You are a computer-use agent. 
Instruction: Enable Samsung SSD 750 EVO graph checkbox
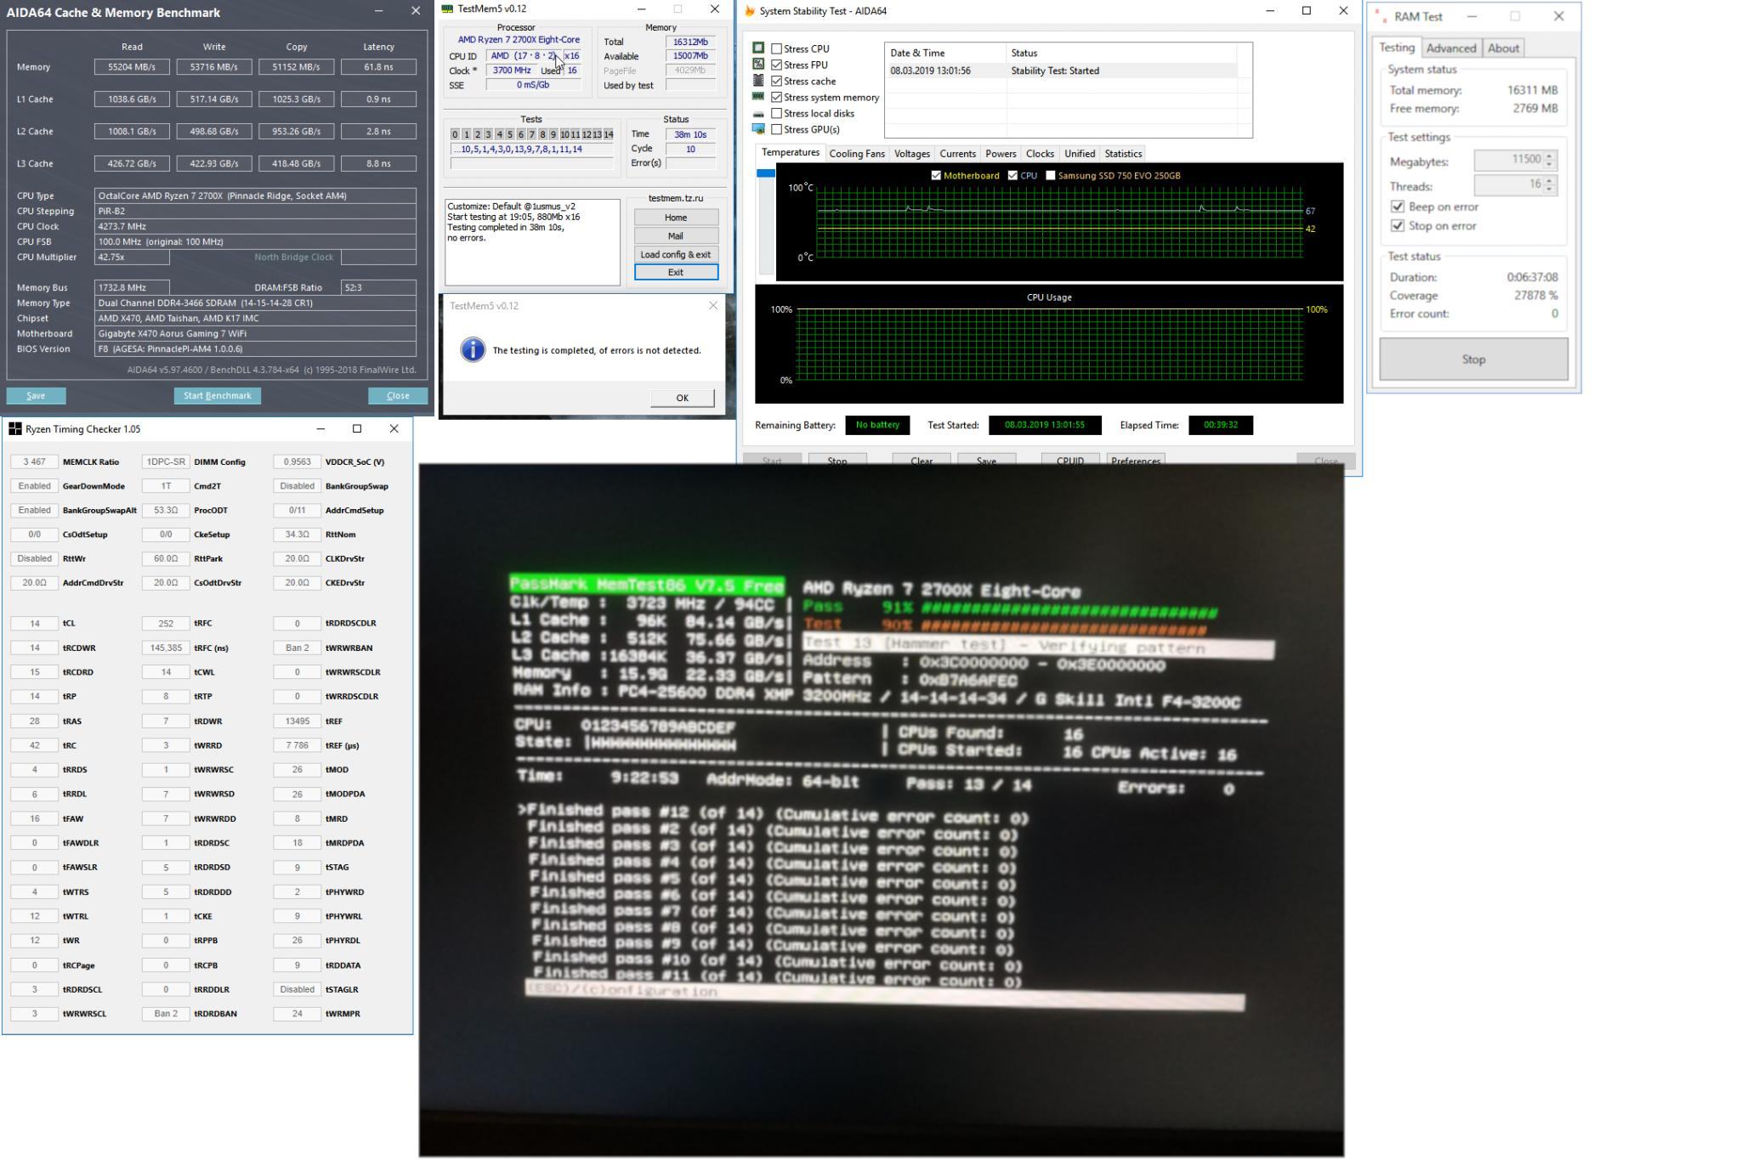point(1051,176)
